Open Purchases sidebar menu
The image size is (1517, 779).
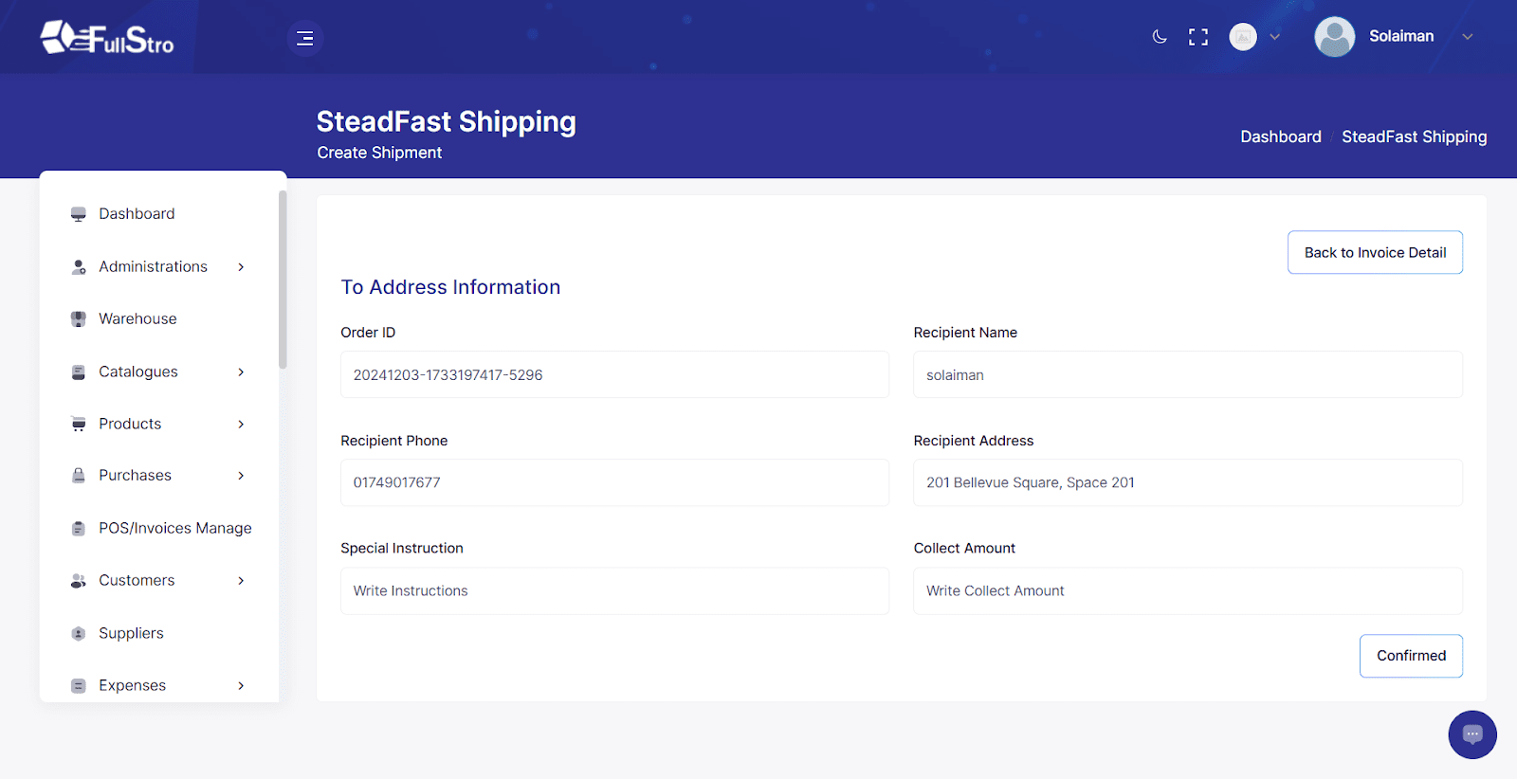[135, 475]
